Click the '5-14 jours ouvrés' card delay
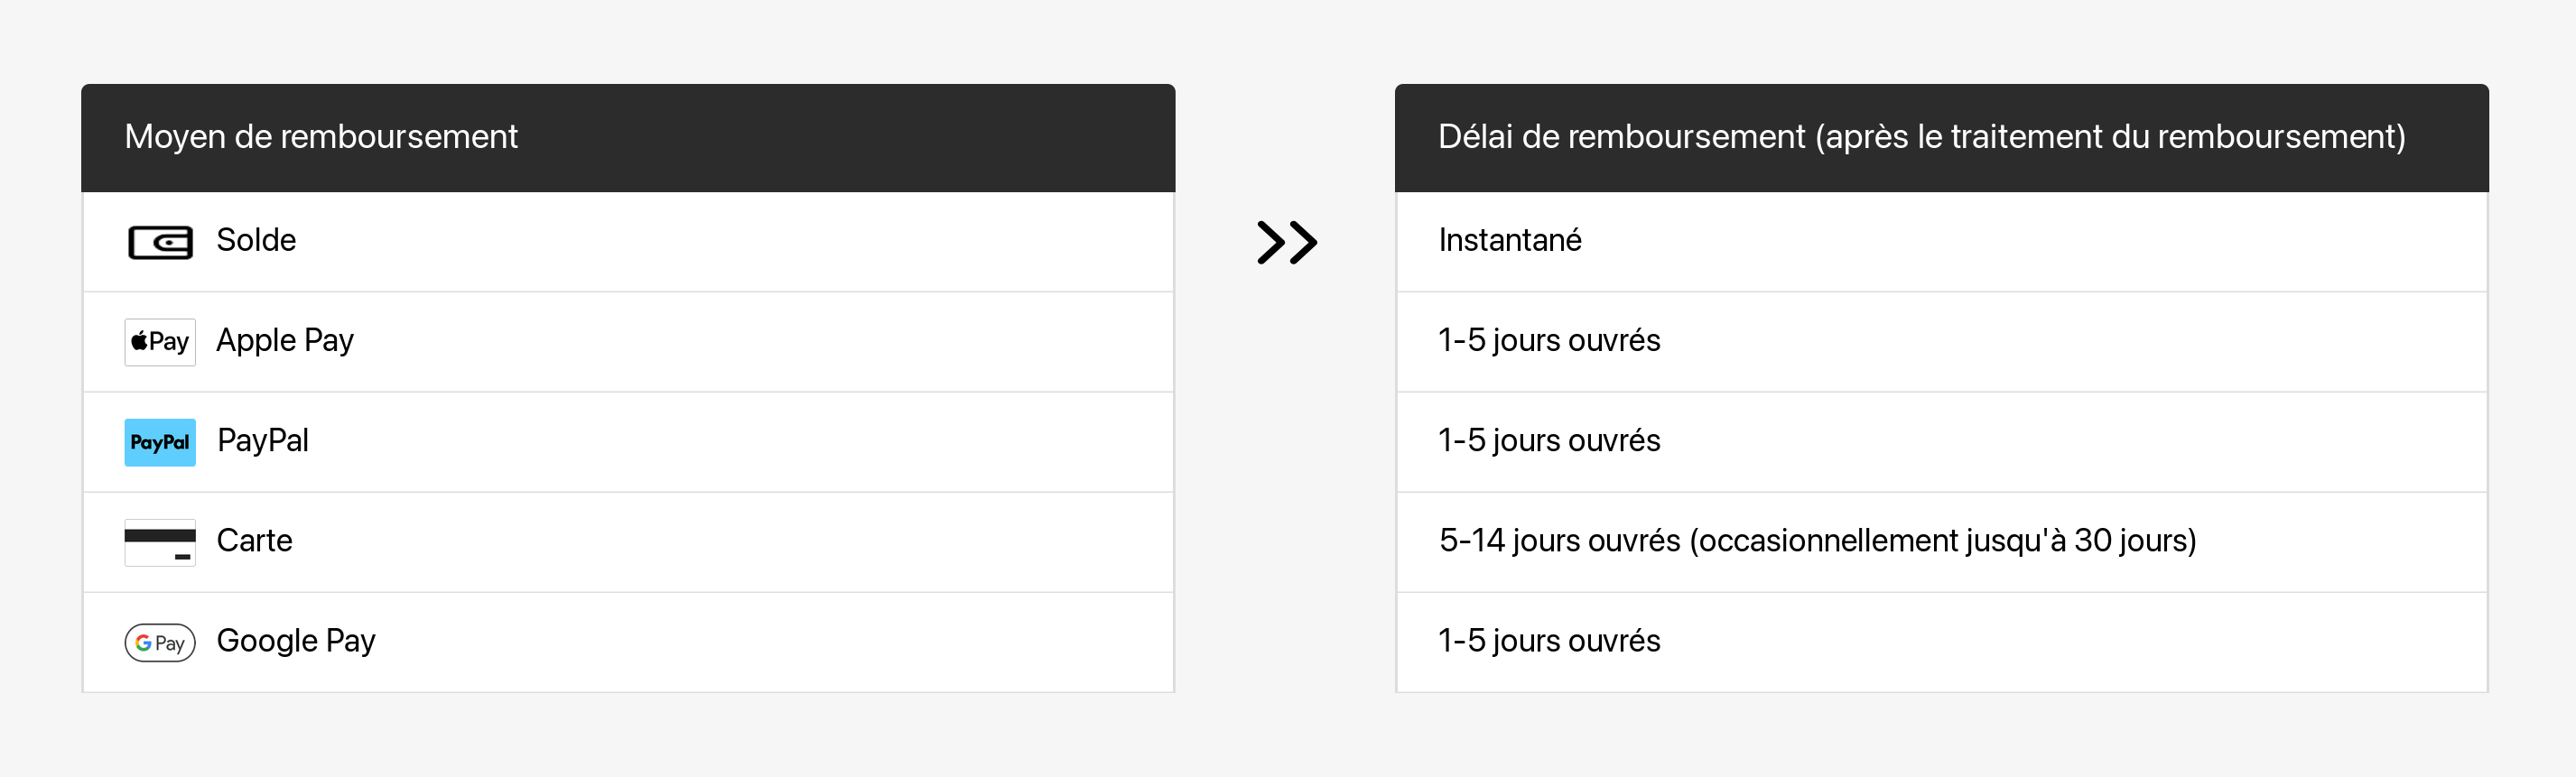 pos(1817,541)
